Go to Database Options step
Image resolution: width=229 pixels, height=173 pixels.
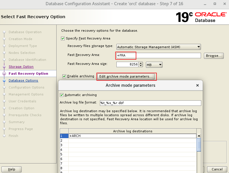tap(23, 80)
